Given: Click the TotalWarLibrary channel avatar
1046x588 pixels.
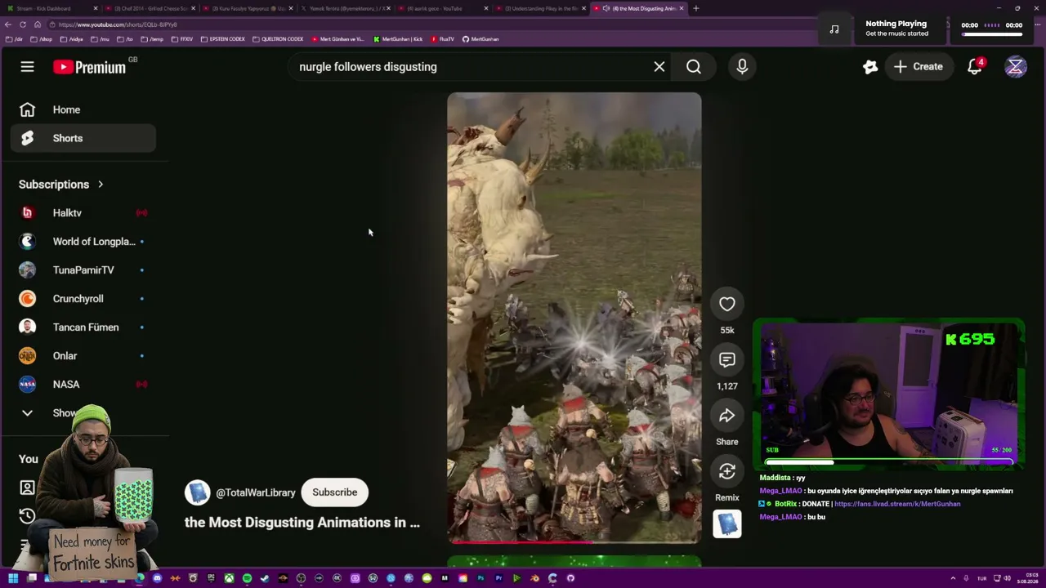Looking at the screenshot, I should click(x=197, y=492).
